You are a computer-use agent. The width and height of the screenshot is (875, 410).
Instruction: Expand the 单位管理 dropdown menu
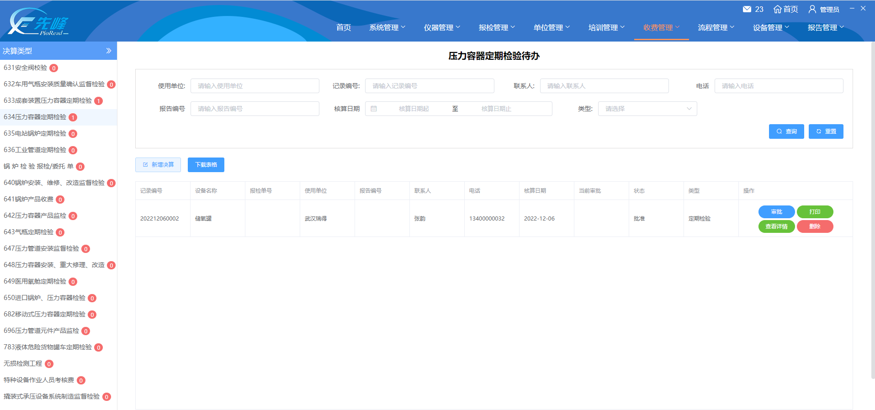click(552, 27)
